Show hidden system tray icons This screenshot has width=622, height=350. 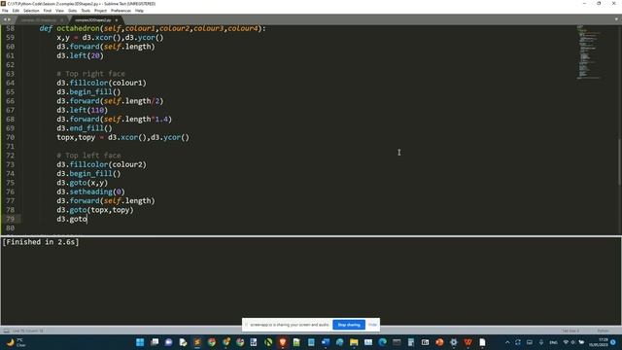[x=507, y=342]
